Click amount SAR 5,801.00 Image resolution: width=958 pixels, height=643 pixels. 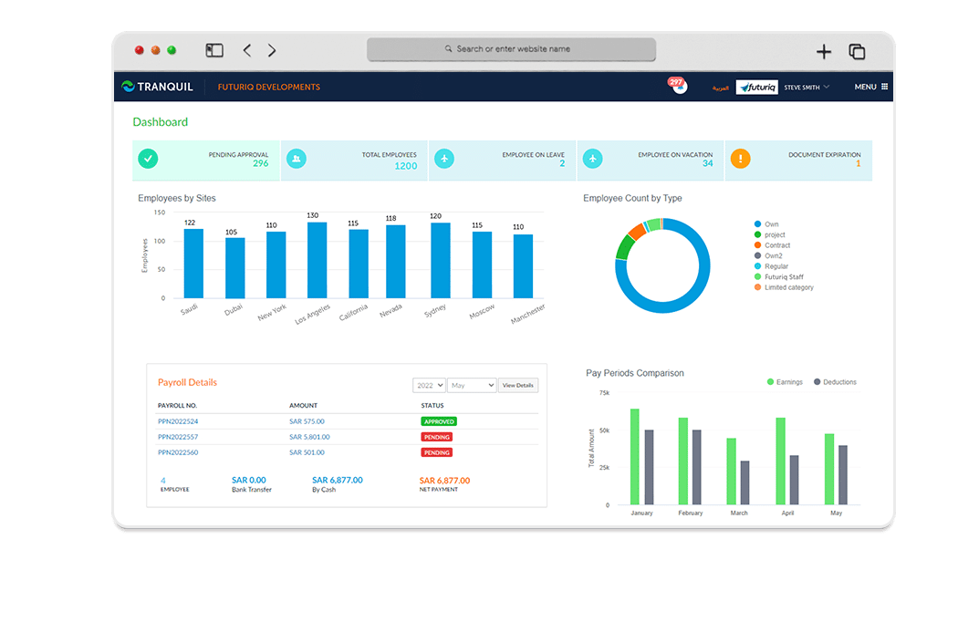pyautogui.click(x=309, y=437)
